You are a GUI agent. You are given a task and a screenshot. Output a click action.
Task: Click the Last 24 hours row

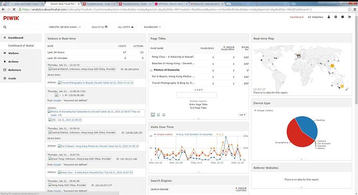[95, 52]
